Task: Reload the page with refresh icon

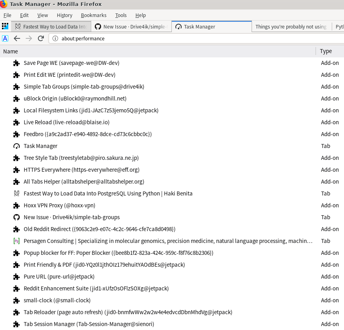Action: coord(41,38)
